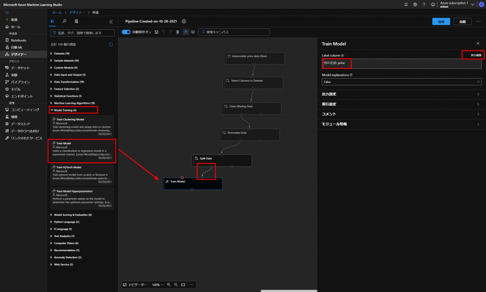Delete selected module with trash icon
The width and height of the screenshot is (486, 292).
coord(178,32)
